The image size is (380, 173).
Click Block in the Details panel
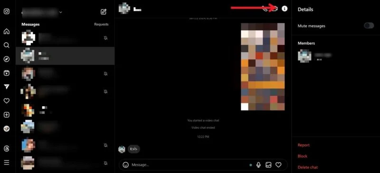pos(303,156)
